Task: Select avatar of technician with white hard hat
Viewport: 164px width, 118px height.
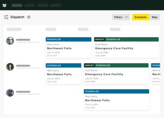Action: coord(10,41)
